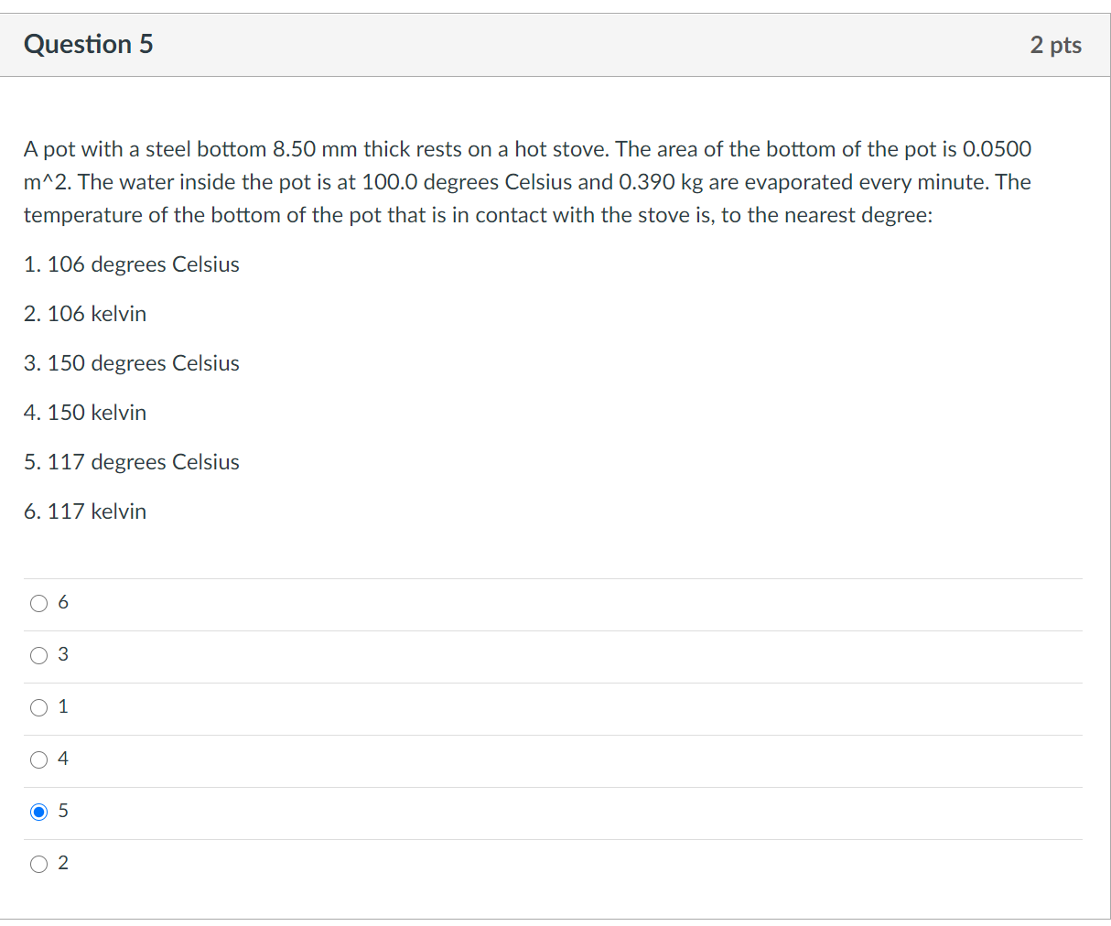The image size is (1111, 926).
Task: Click answer label 6 next to its radio
Action: [62, 602]
